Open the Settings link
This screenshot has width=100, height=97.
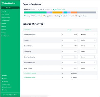6,81
